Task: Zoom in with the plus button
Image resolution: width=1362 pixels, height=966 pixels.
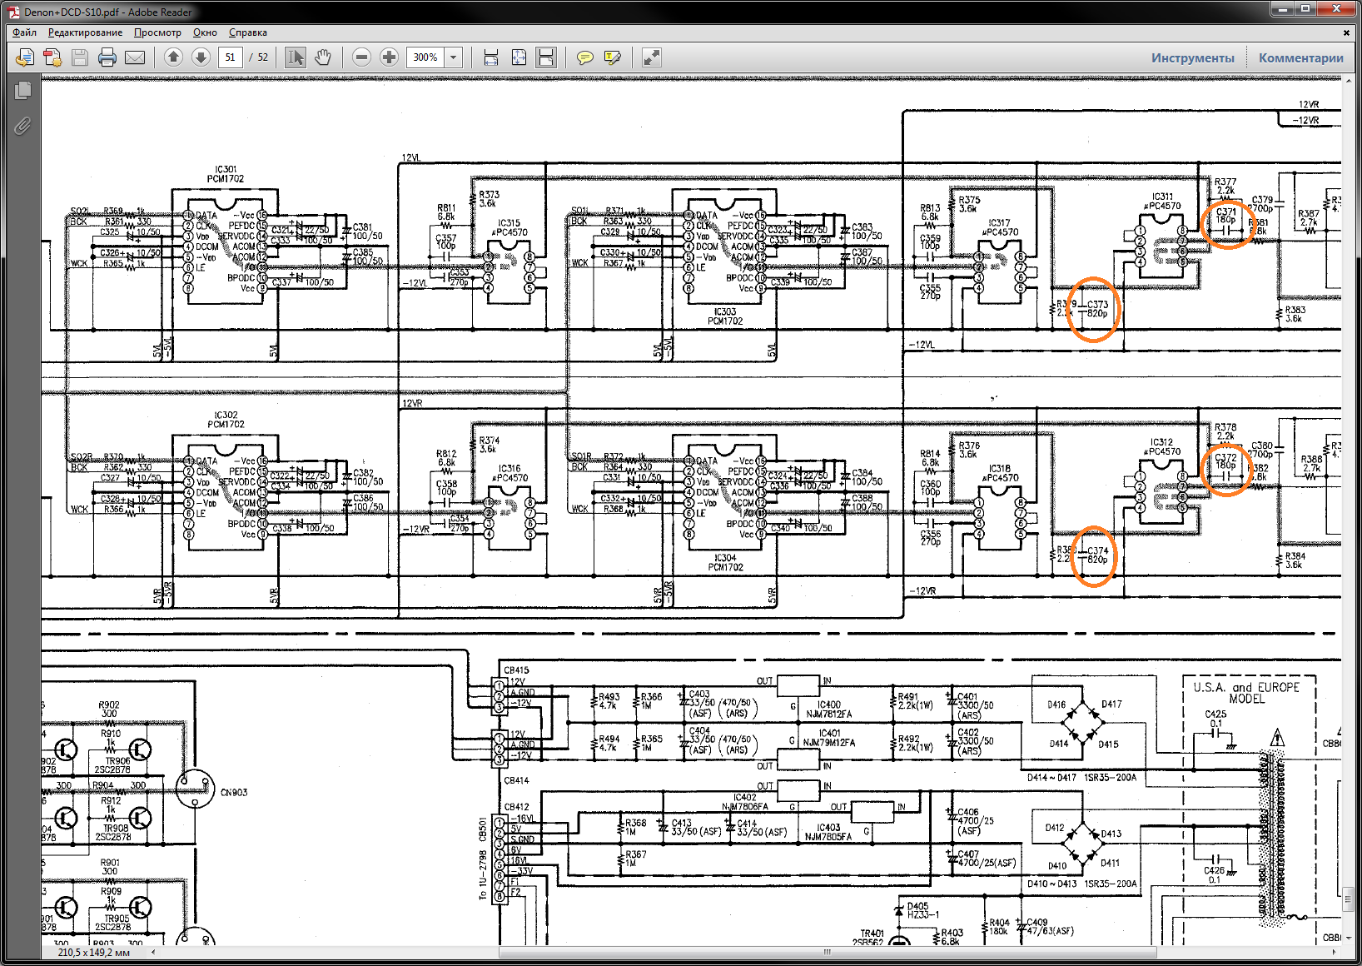Action: [x=389, y=57]
